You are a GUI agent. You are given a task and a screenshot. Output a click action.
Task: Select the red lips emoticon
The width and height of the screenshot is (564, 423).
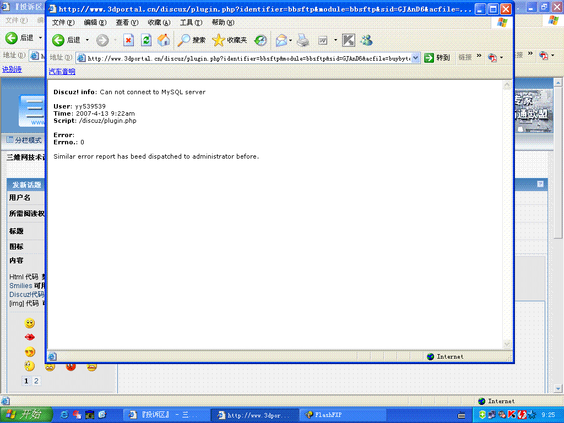(30, 337)
